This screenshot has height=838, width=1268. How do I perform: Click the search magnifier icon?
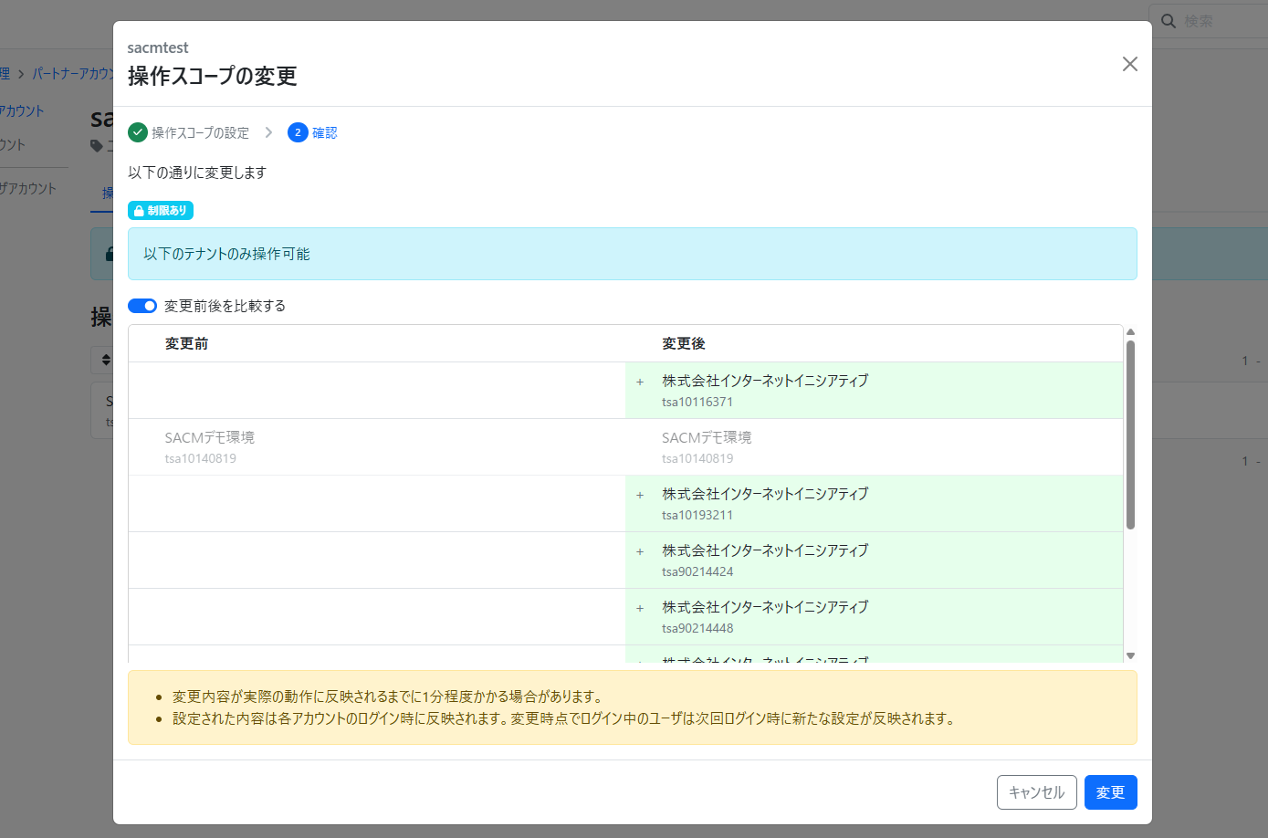(x=1168, y=21)
